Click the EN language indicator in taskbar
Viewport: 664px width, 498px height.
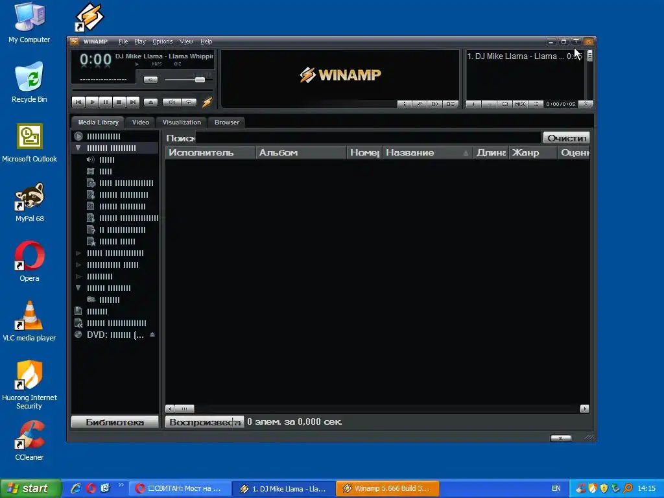pyautogui.click(x=556, y=488)
